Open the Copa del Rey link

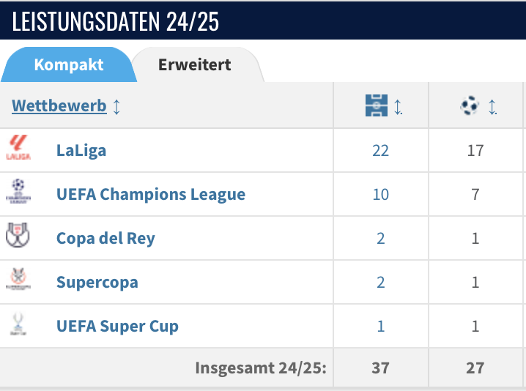click(105, 239)
